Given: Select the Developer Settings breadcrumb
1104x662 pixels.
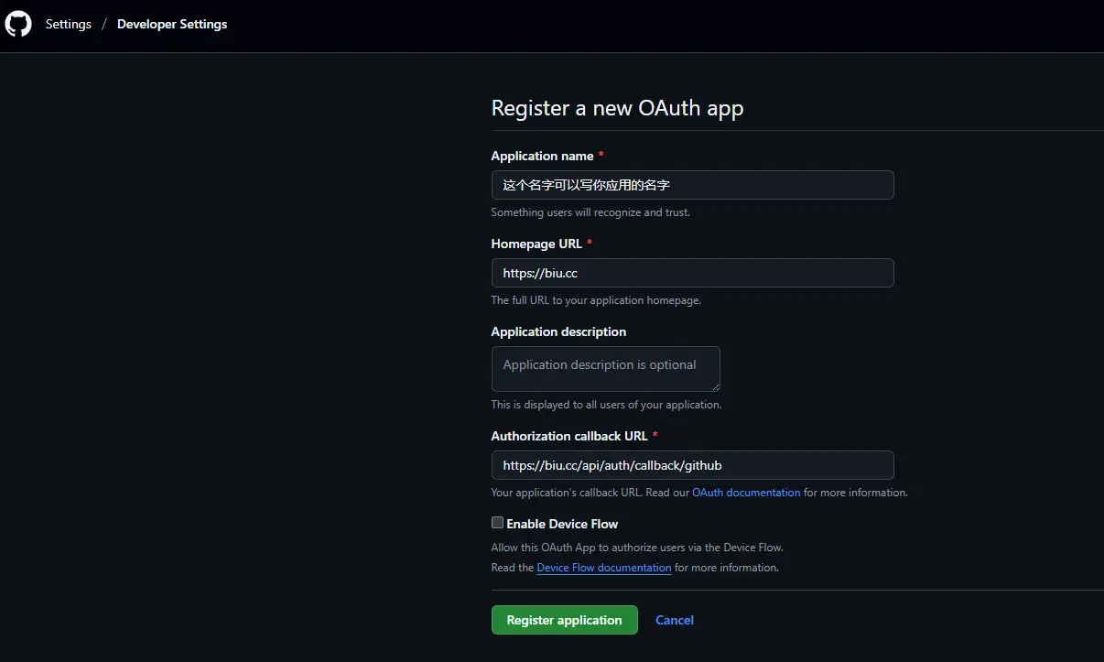Looking at the screenshot, I should click(171, 24).
